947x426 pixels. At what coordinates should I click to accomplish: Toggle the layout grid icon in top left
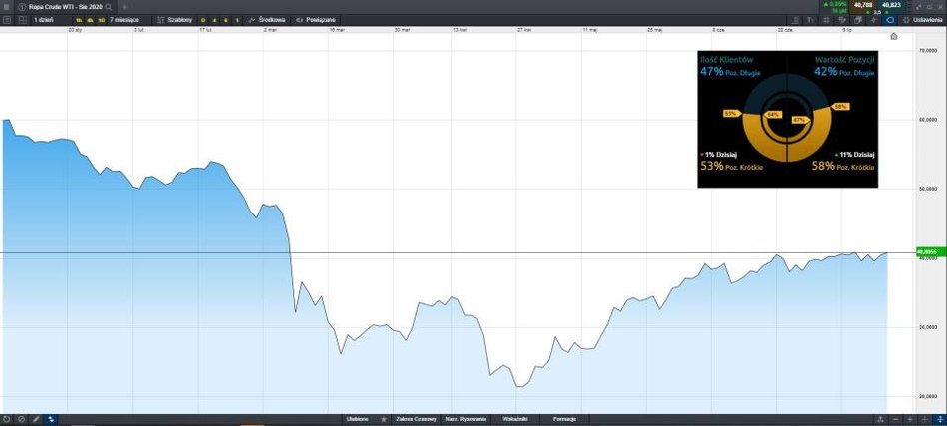pos(21,19)
